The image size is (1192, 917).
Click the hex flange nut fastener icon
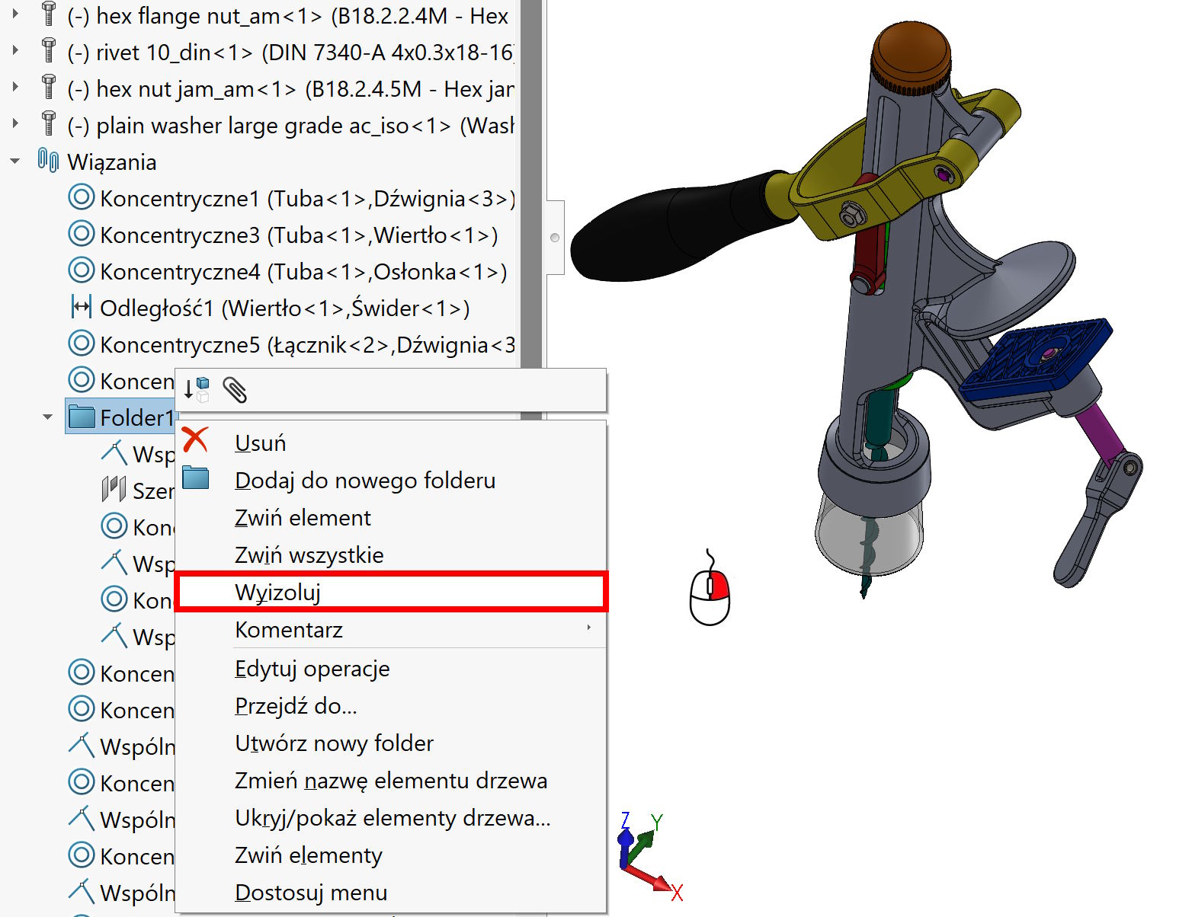[49, 14]
